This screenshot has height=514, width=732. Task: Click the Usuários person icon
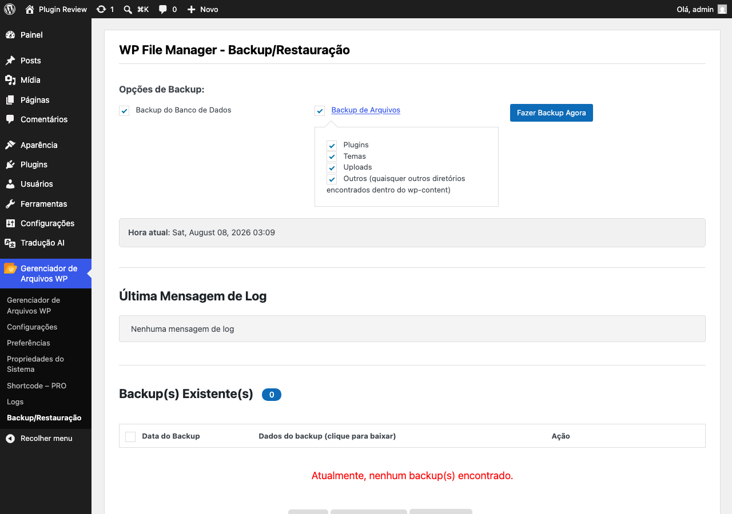pyautogui.click(x=10, y=184)
